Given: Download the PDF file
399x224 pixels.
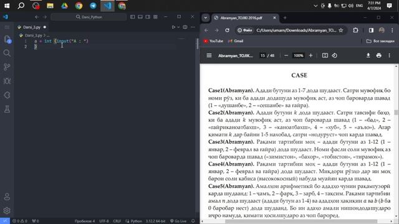Looking at the screenshot, I should point(368,55).
